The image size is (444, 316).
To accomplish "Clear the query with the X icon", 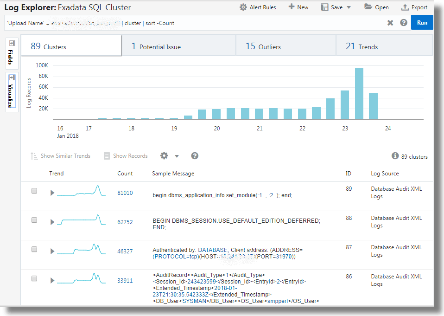I will [x=391, y=22].
